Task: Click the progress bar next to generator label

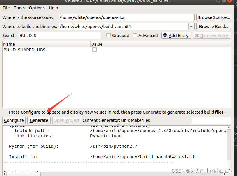Action: tap(211, 120)
